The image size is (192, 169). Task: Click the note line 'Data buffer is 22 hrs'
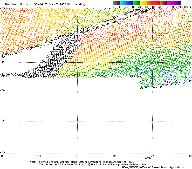[53, 165]
